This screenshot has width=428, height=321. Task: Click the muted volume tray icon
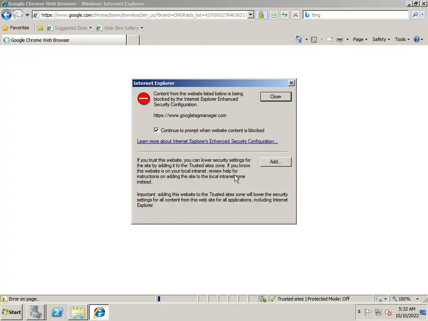pyautogui.click(x=388, y=312)
